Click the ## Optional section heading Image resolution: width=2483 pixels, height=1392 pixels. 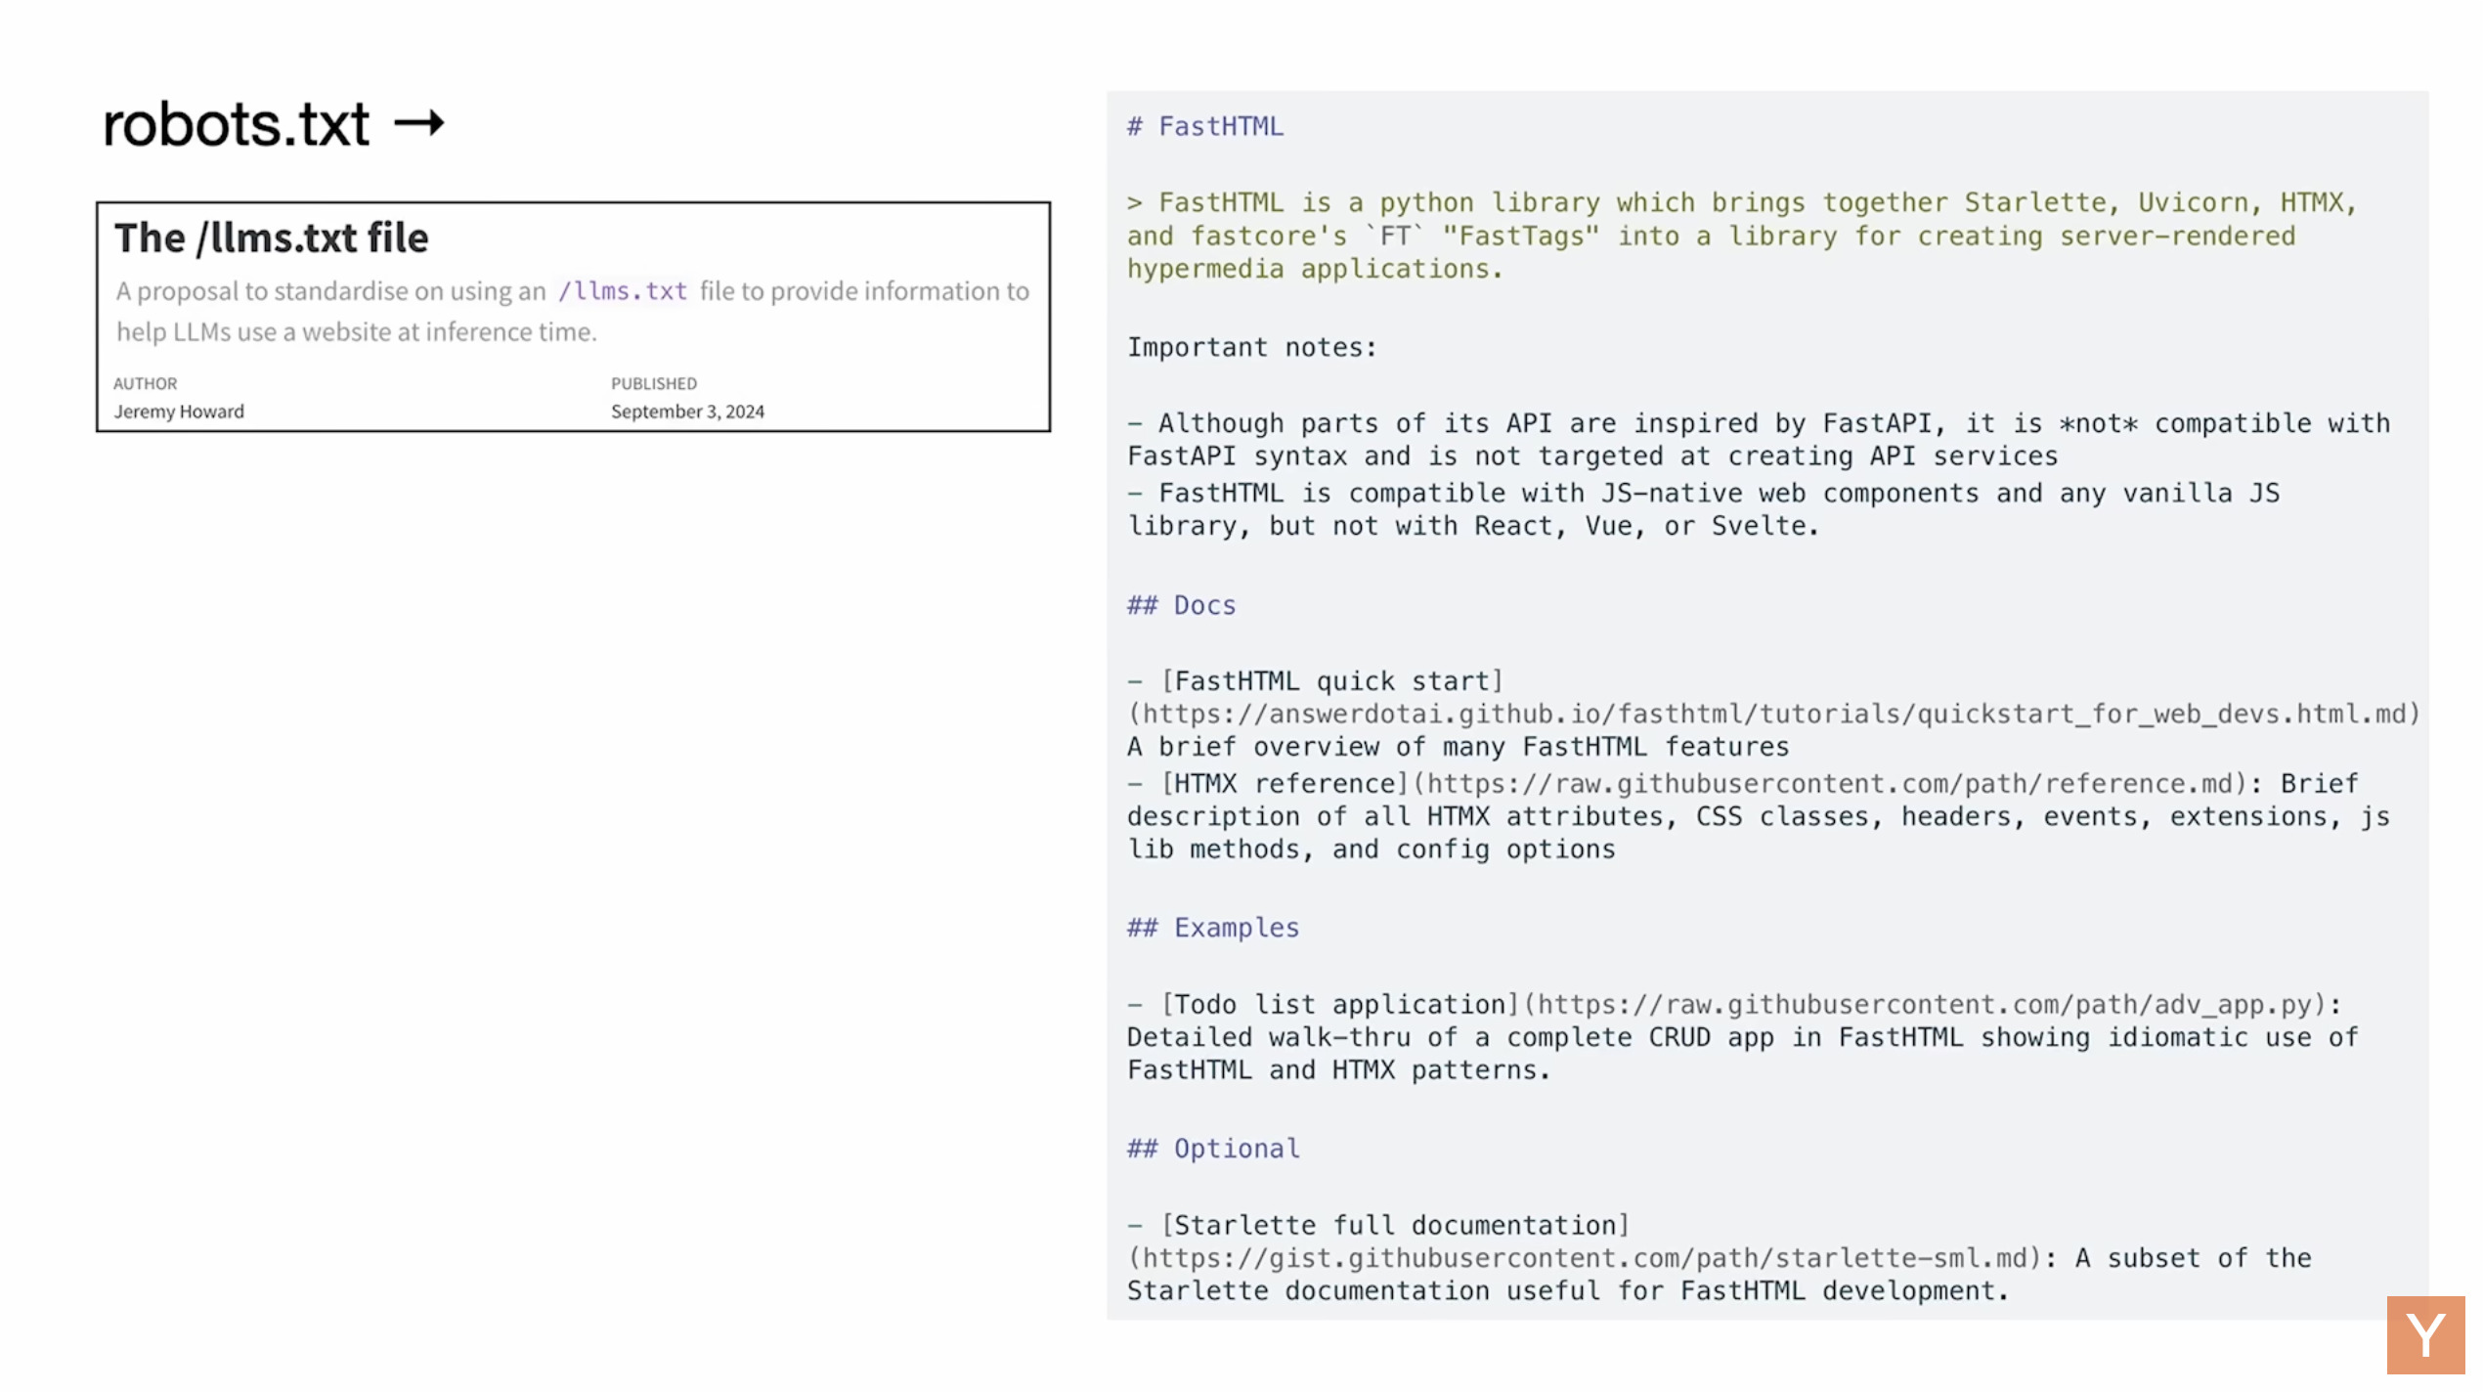coord(1212,1149)
